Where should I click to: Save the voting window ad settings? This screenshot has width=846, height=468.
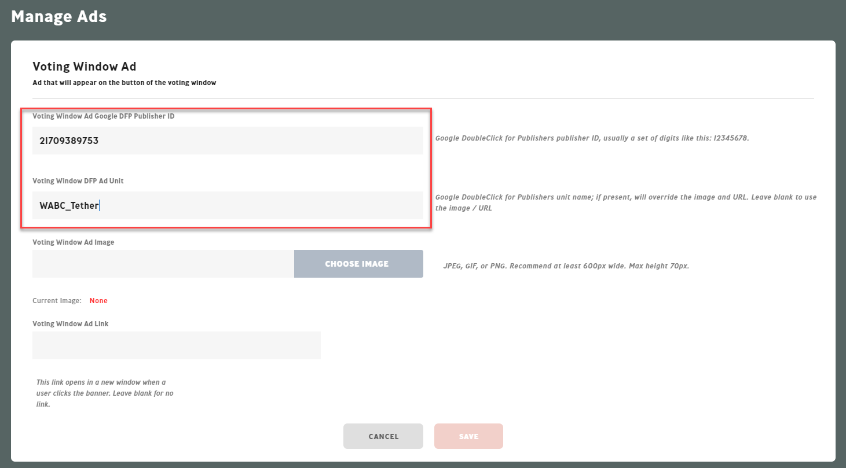tap(468, 436)
